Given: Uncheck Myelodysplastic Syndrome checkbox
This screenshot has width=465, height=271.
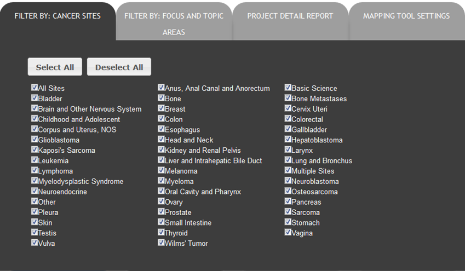Looking at the screenshot, I should 35,181.
